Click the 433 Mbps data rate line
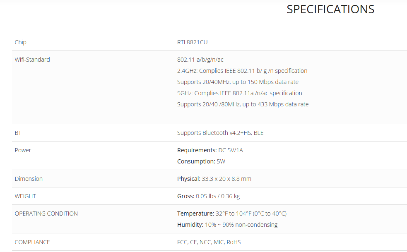This screenshot has height=252, width=407. (243, 104)
